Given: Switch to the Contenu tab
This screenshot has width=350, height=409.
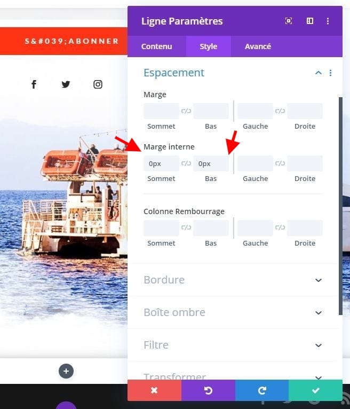Looking at the screenshot, I should pos(157,46).
